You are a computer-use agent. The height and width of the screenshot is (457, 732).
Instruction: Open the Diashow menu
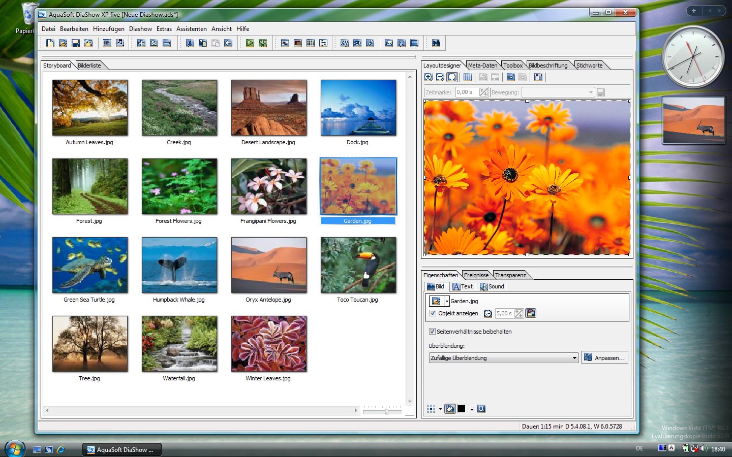pyautogui.click(x=140, y=29)
